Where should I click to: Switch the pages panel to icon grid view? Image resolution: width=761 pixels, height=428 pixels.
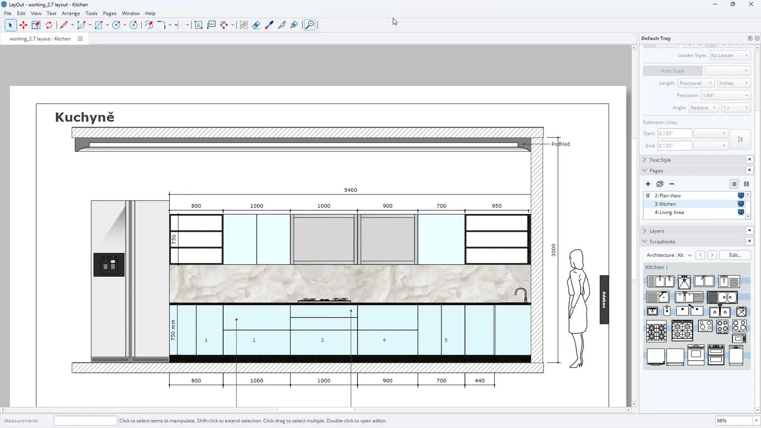point(747,184)
